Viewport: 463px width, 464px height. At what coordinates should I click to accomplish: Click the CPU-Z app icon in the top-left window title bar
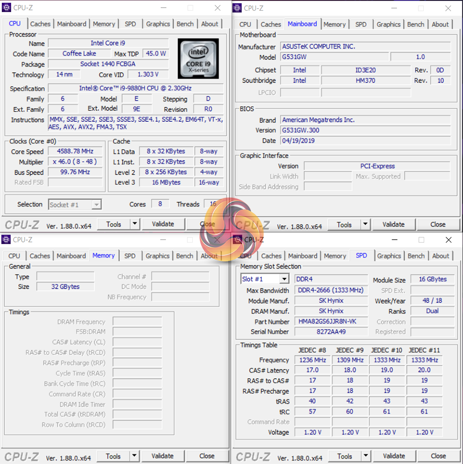[6, 7]
